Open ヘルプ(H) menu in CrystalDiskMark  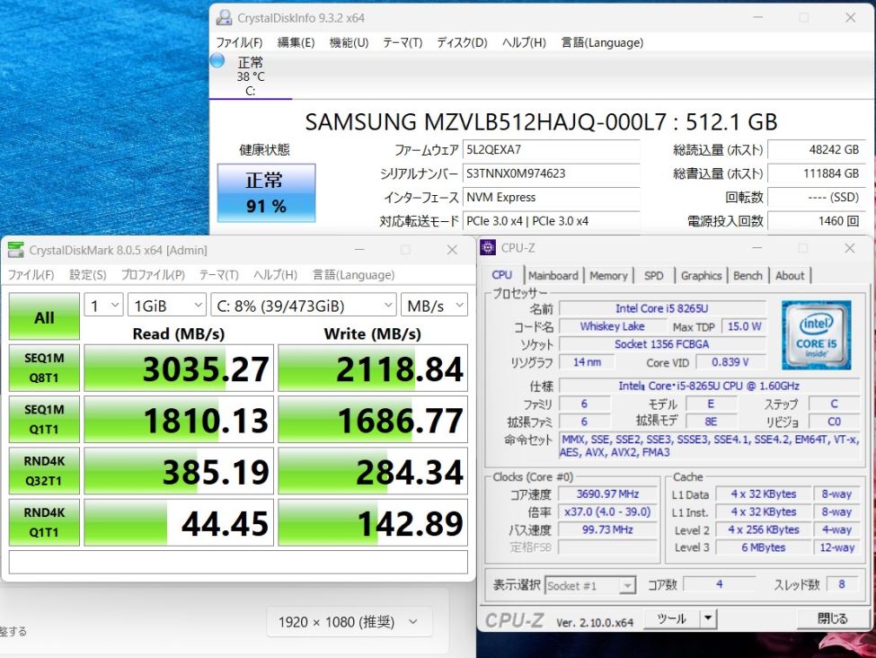(x=276, y=274)
